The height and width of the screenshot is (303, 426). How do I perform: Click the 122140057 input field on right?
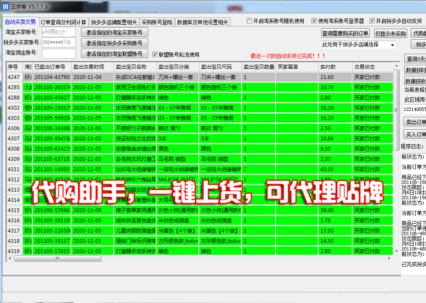(x=414, y=109)
